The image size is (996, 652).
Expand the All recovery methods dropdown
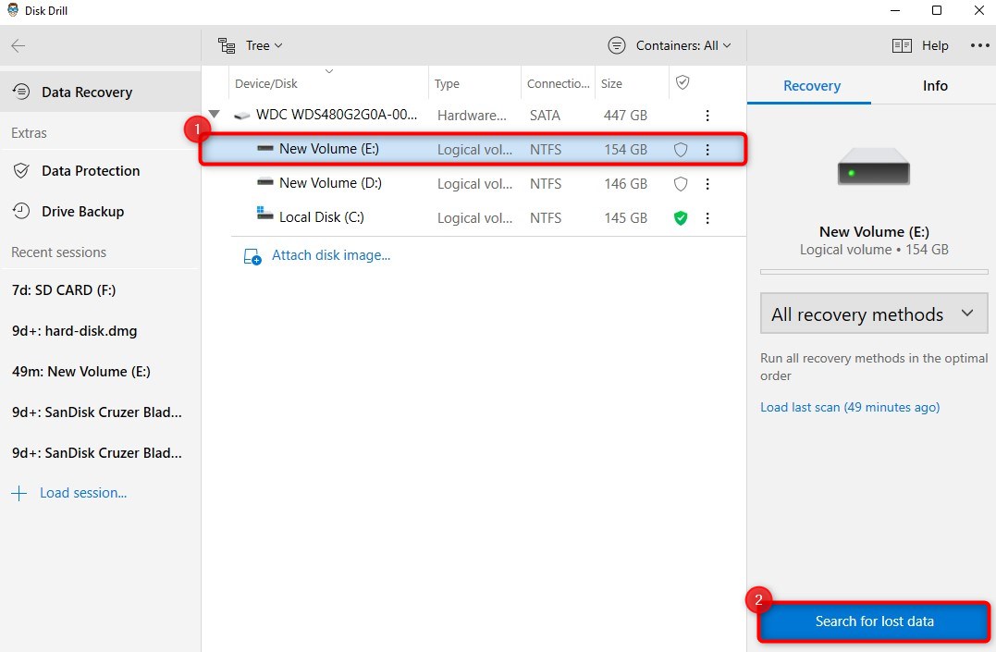point(873,314)
